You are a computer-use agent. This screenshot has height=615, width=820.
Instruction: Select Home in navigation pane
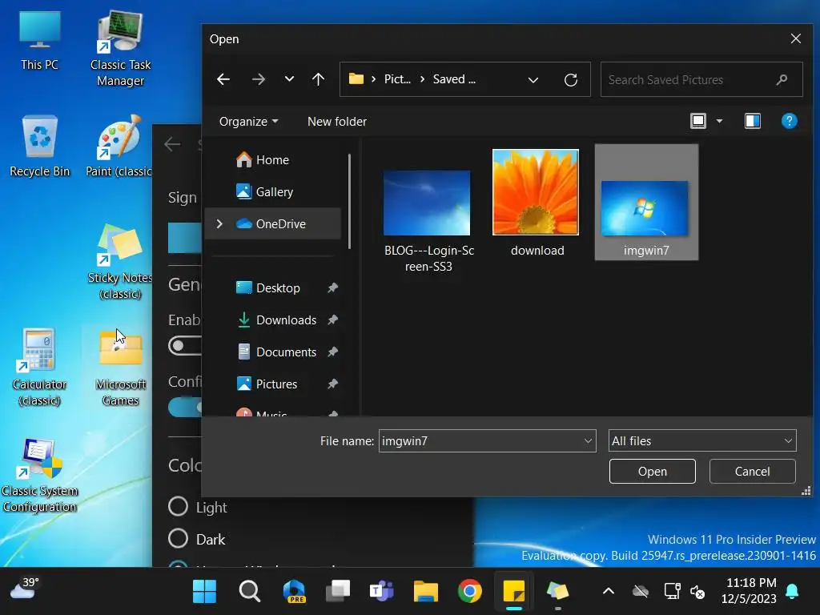[272, 160]
